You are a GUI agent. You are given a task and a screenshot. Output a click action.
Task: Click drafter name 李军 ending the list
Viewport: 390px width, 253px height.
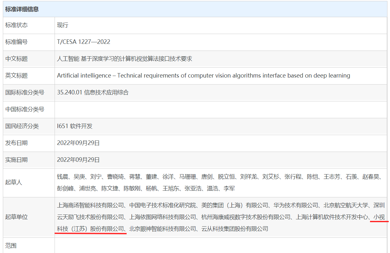point(229,188)
